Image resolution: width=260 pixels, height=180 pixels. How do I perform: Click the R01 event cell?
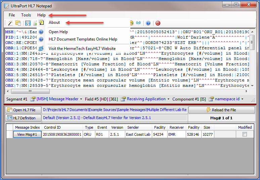[102, 134]
